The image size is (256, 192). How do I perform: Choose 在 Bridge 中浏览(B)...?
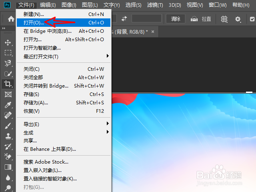pos(64,31)
